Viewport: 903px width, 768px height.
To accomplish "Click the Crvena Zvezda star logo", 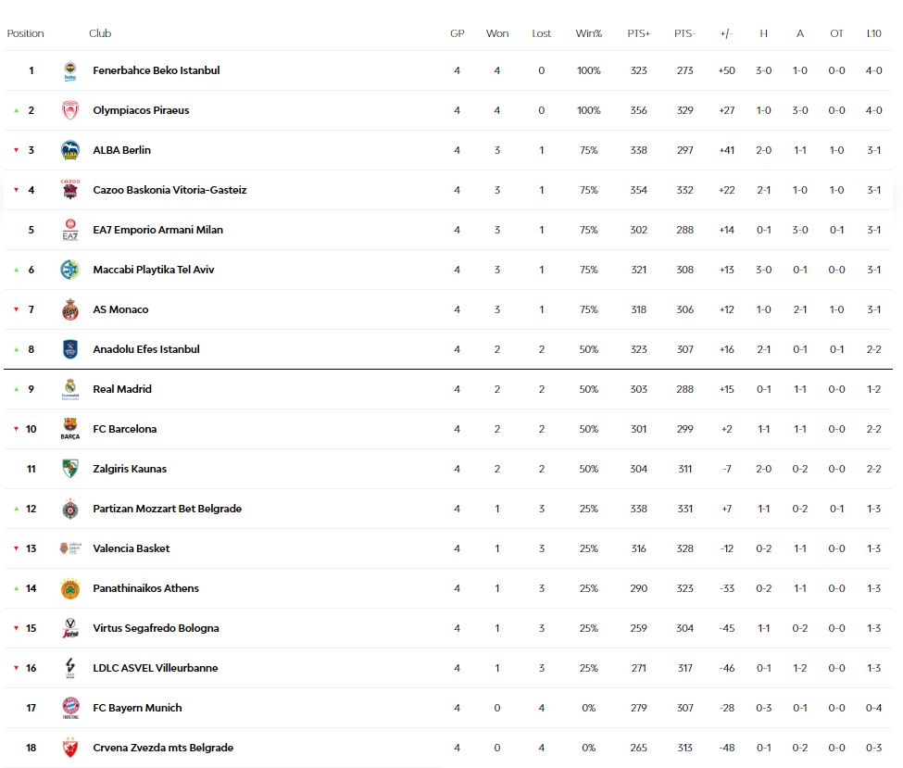I will [x=70, y=748].
